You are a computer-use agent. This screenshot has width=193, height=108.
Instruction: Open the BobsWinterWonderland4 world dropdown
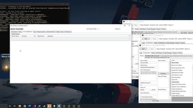click(x=169, y=57)
